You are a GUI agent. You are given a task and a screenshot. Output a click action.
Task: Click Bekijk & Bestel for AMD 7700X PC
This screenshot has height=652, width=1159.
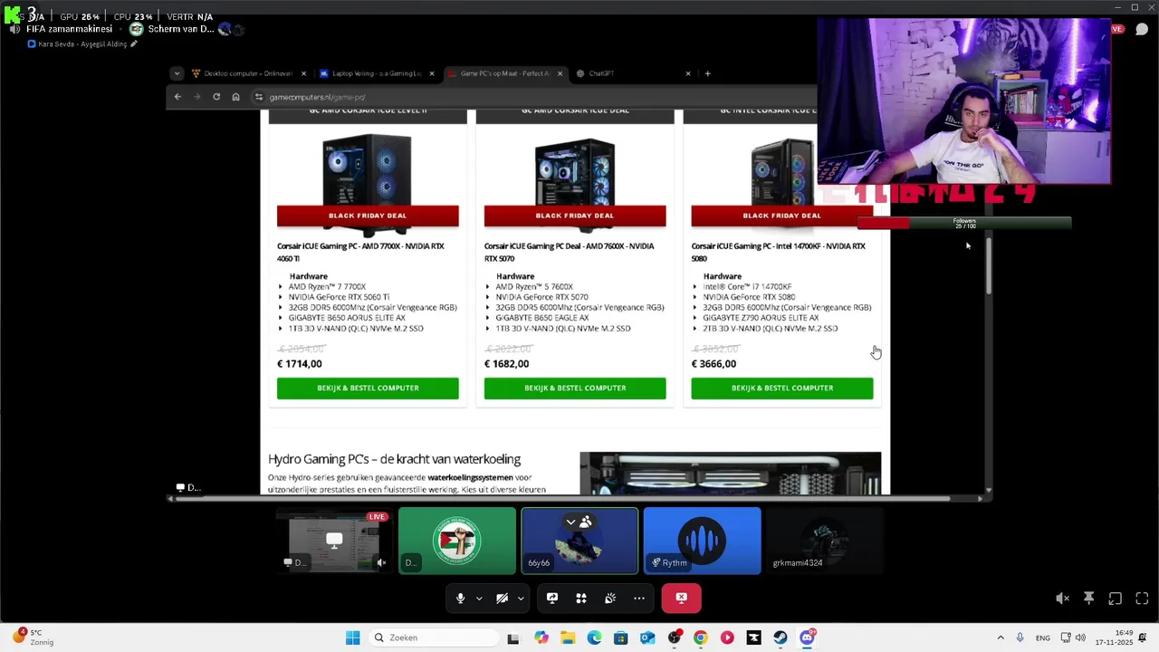pyautogui.click(x=368, y=388)
